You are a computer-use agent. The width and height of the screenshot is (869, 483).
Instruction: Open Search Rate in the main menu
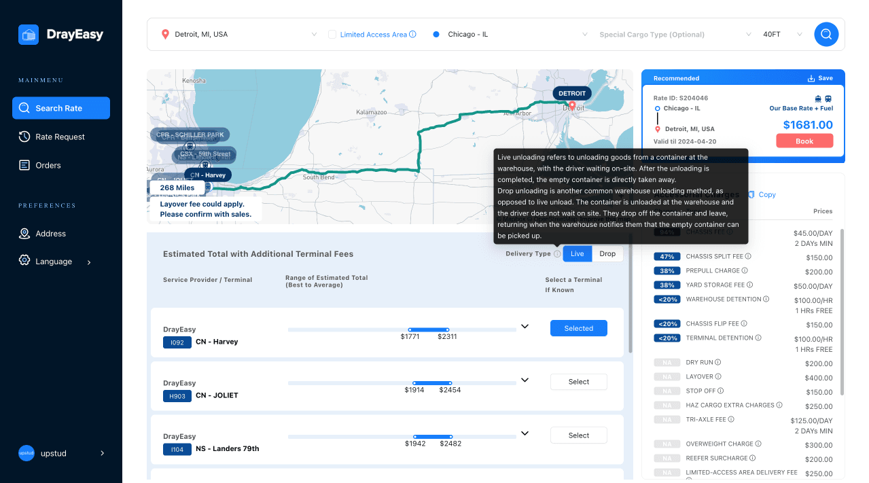[x=61, y=108]
